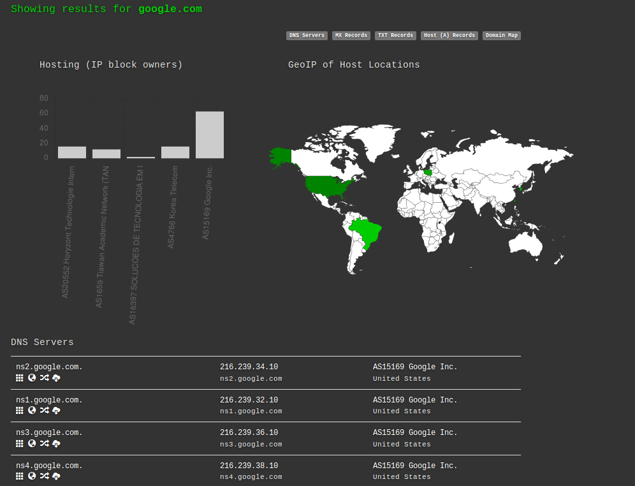
Task: Click the reverse name ns4.google.com under 216.239.38.10
Action: tap(251, 477)
